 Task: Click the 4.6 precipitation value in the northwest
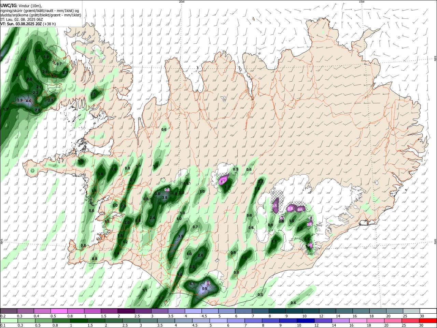(x=28, y=101)
